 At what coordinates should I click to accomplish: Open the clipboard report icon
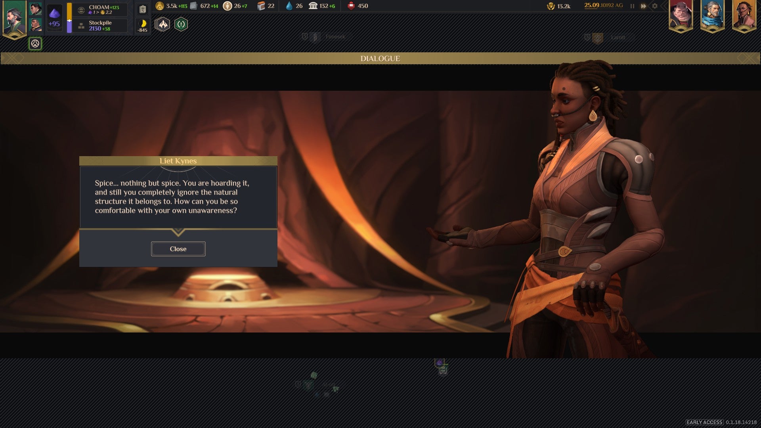143,10
